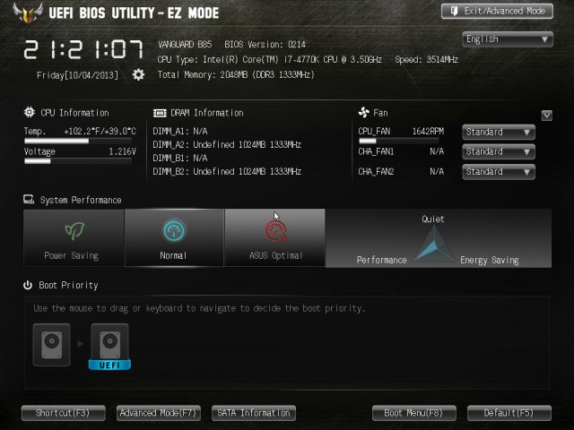Viewport: 574px width, 430px height.
Task: Click the Performance label on triangle
Action: coord(381,260)
